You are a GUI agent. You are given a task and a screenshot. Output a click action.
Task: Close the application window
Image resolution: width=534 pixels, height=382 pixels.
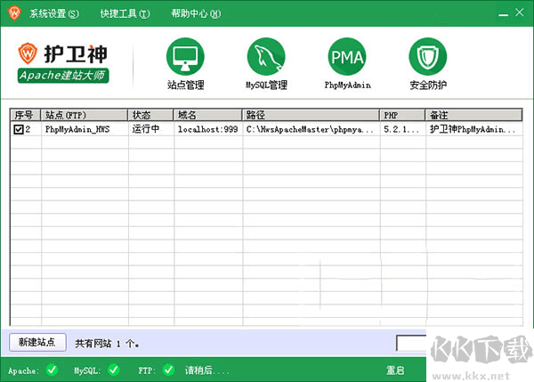[x=520, y=12]
